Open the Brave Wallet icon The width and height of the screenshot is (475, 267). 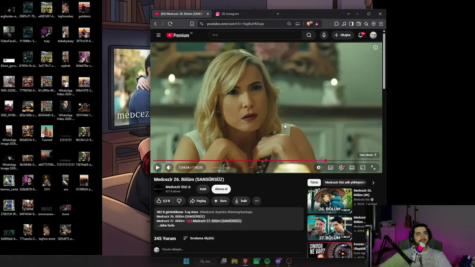click(358, 24)
